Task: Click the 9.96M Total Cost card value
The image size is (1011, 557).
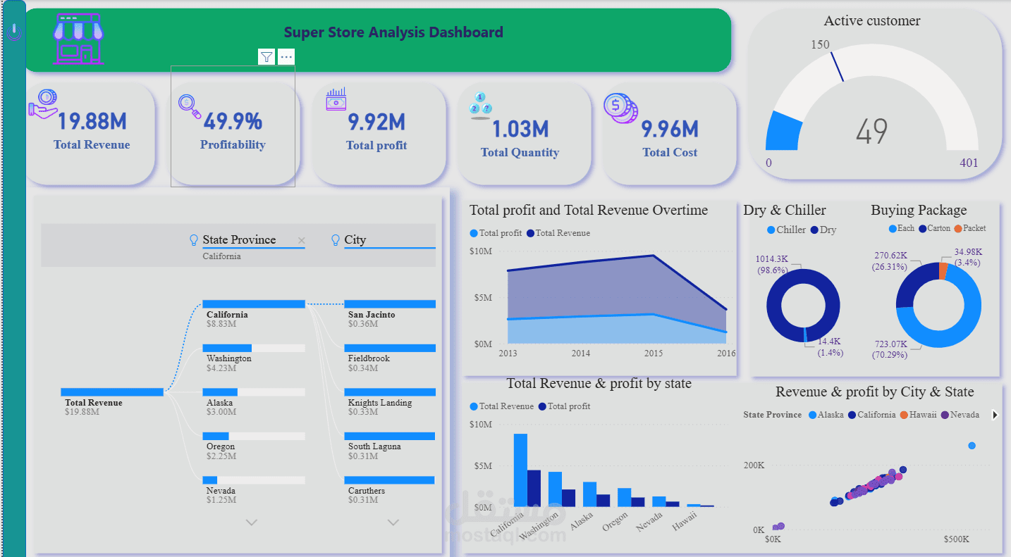Action: (670, 129)
